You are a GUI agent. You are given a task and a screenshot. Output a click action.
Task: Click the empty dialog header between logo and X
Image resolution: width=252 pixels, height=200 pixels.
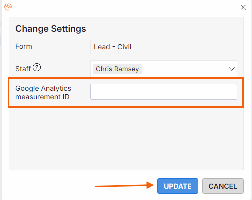(x=125, y=7)
